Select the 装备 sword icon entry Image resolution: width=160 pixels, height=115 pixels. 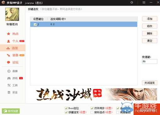(x=8, y=55)
